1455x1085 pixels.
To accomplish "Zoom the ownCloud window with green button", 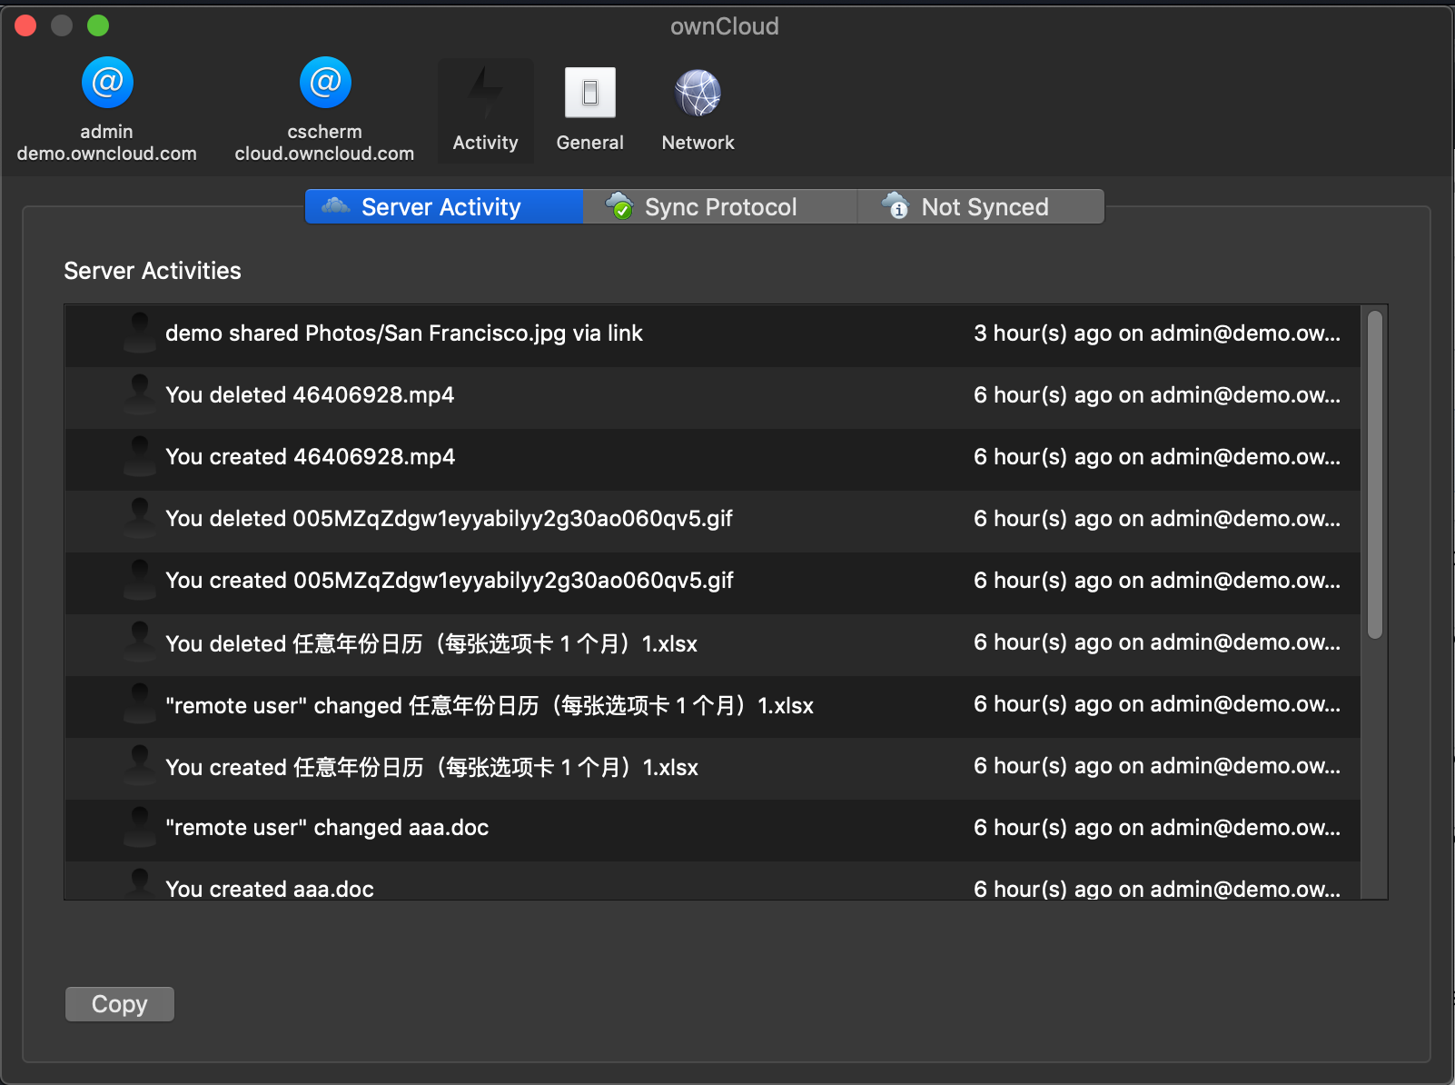I will coord(98,25).
